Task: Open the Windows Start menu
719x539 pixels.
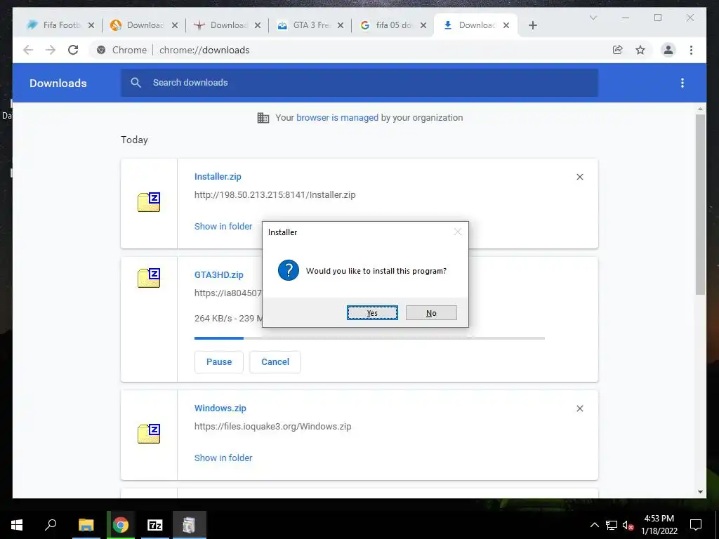Action: tap(17, 525)
